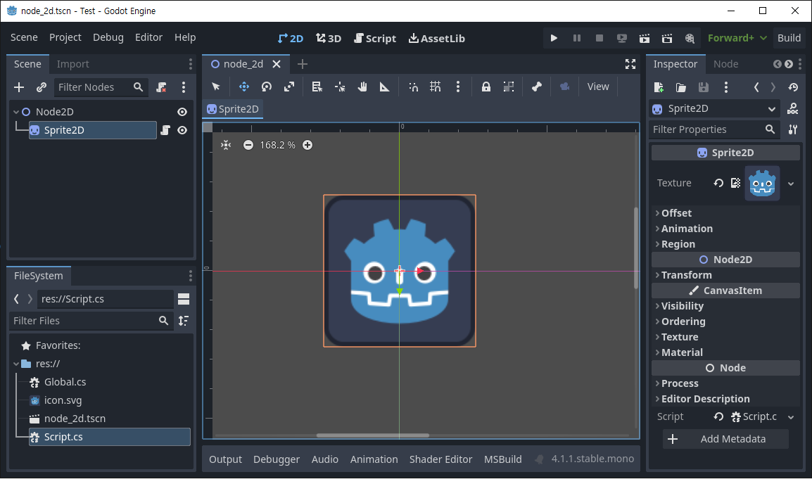Toggle distraction-free mode
The height and width of the screenshot is (484, 812).
click(x=630, y=64)
